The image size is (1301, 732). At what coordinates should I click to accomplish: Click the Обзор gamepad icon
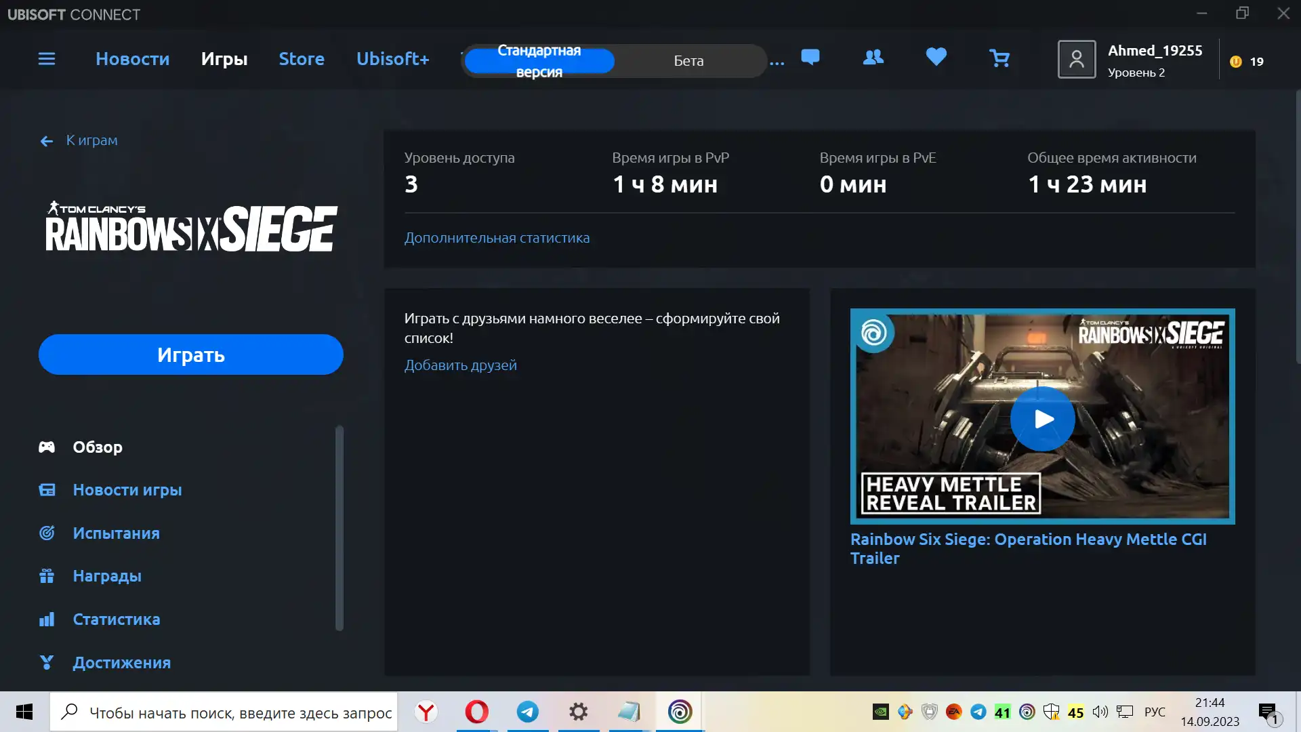coord(47,447)
